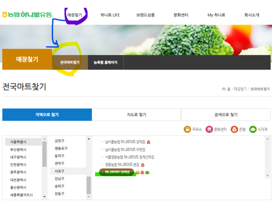Select 대구광역시 in region list
The width and height of the screenshot is (272, 201).
point(18,157)
